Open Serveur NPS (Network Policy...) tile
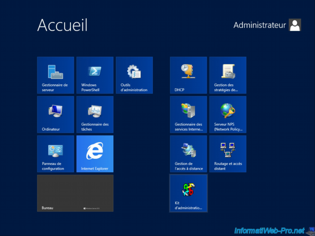Screen dimensions: 315x236 coord(228,115)
